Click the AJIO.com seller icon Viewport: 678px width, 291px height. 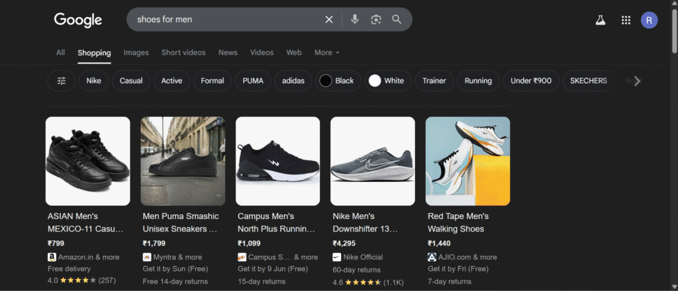tap(432, 257)
